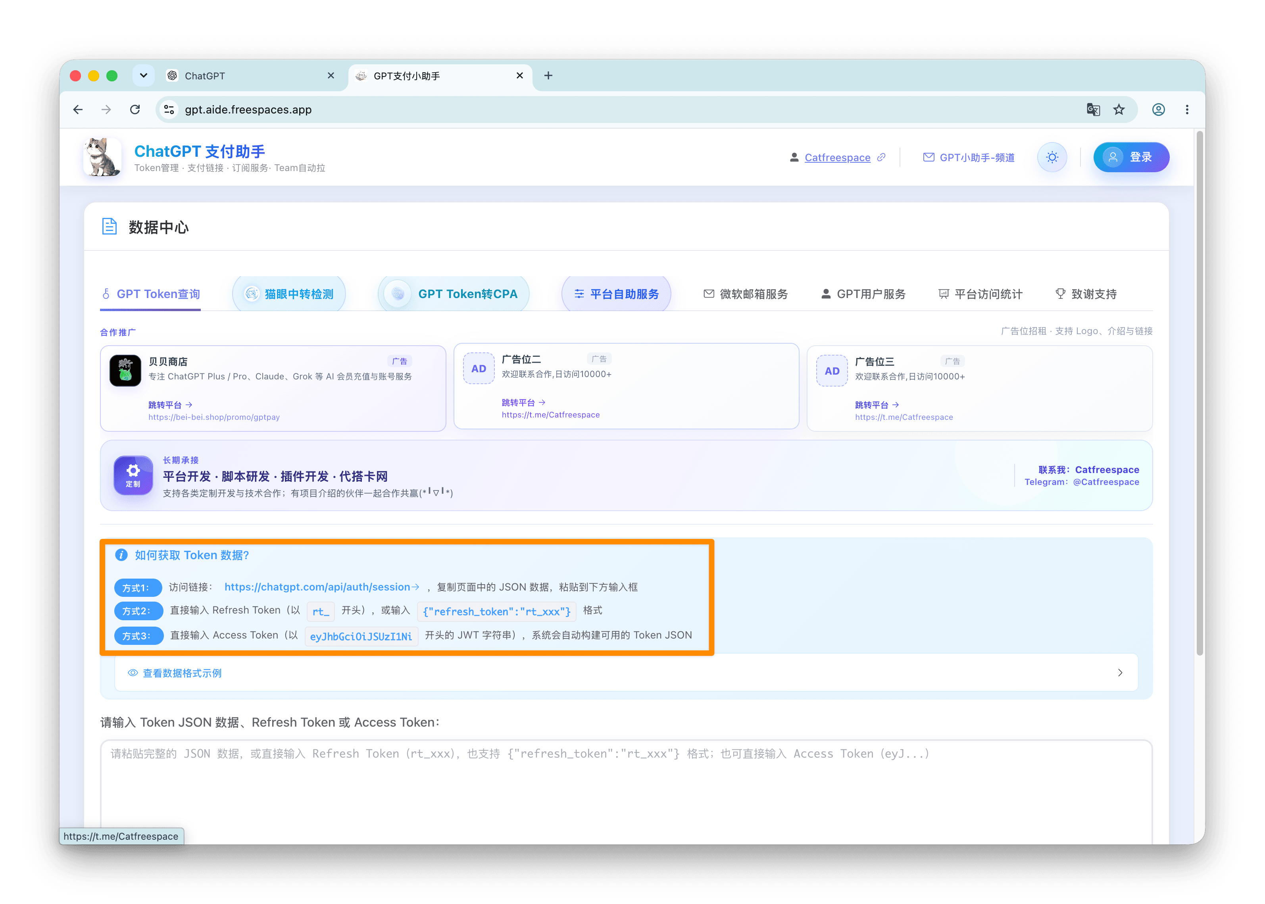Image resolution: width=1265 pixels, height=904 pixels.
Task: Bookmark this page with the star icon
Action: coord(1119,110)
